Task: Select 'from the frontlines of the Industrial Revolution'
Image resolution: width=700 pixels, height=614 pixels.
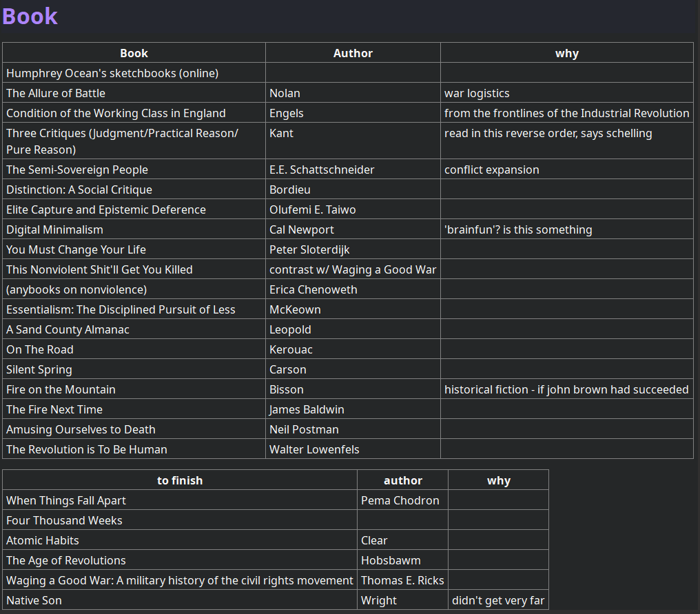Action: 566,113
